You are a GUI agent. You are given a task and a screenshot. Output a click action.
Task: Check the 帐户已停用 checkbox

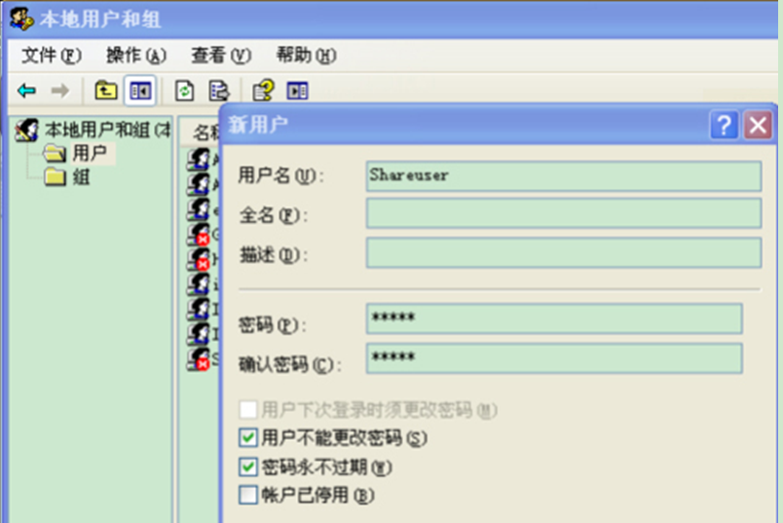tap(248, 495)
